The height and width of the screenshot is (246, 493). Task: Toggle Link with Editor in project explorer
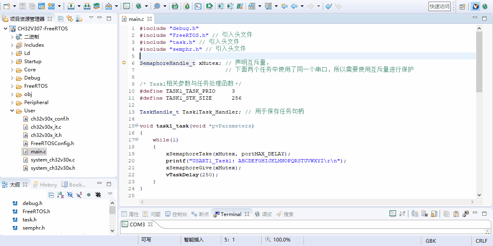click(x=69, y=18)
